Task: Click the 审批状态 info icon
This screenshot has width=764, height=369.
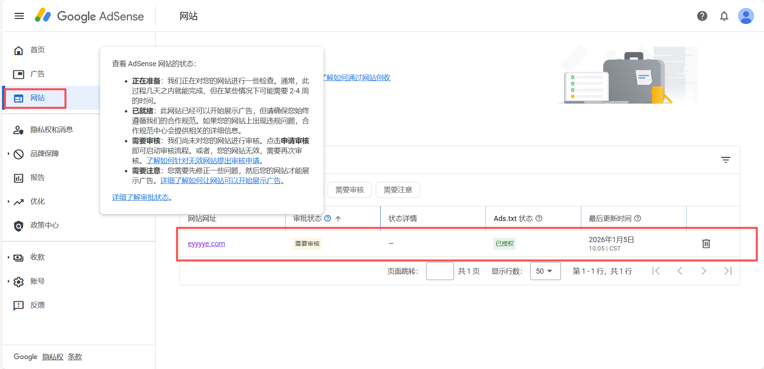Action: [328, 218]
